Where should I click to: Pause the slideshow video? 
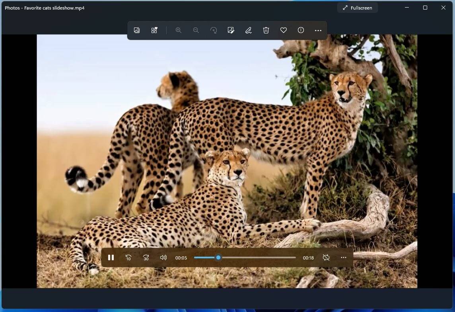(111, 257)
